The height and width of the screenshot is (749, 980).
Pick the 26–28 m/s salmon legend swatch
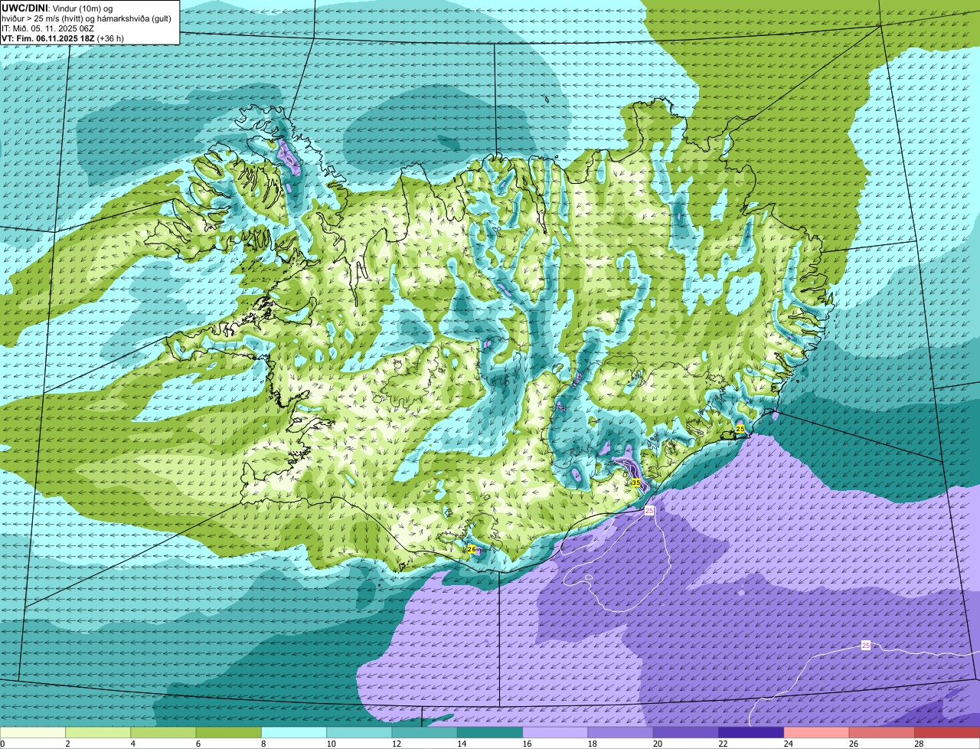coord(882,732)
